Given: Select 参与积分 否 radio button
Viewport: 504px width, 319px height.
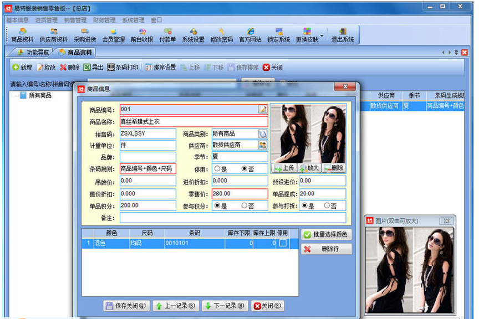Looking at the screenshot, I should click(245, 205).
